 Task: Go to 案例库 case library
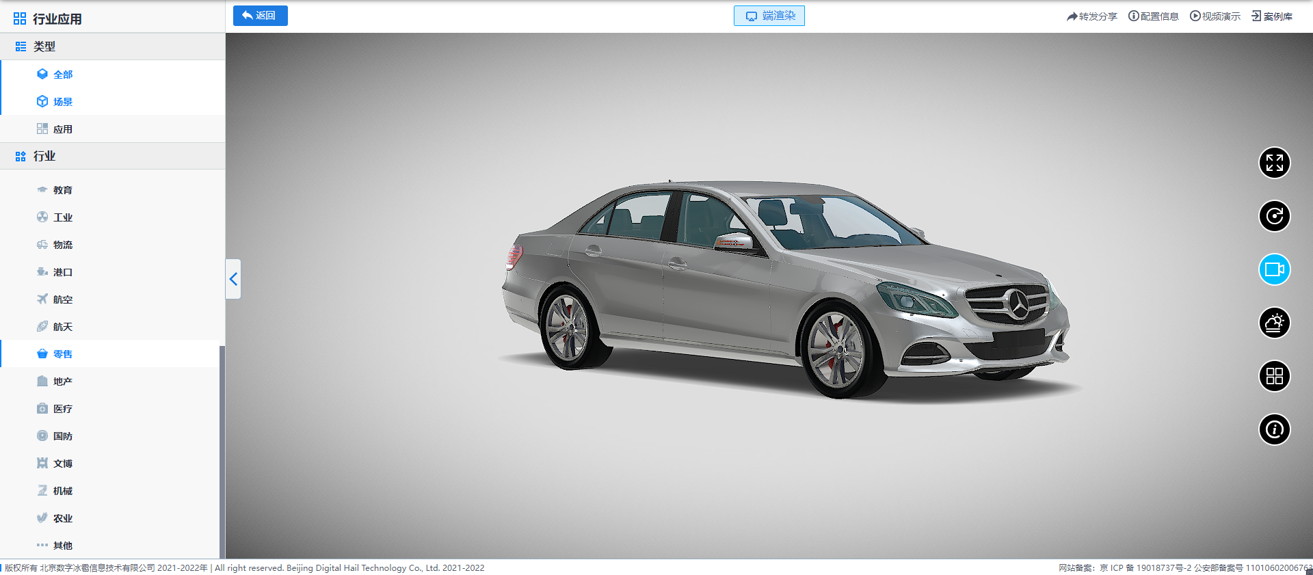pyautogui.click(x=1271, y=16)
